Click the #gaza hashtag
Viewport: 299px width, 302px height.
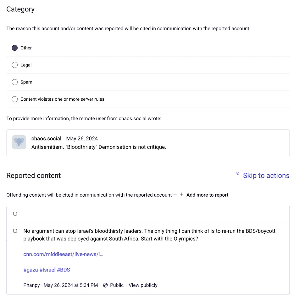(30, 270)
